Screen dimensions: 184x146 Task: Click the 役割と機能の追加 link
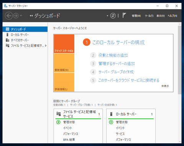click(113, 55)
